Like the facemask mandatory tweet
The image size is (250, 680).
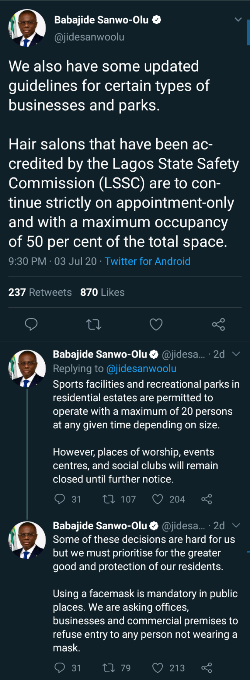pyautogui.click(x=157, y=668)
